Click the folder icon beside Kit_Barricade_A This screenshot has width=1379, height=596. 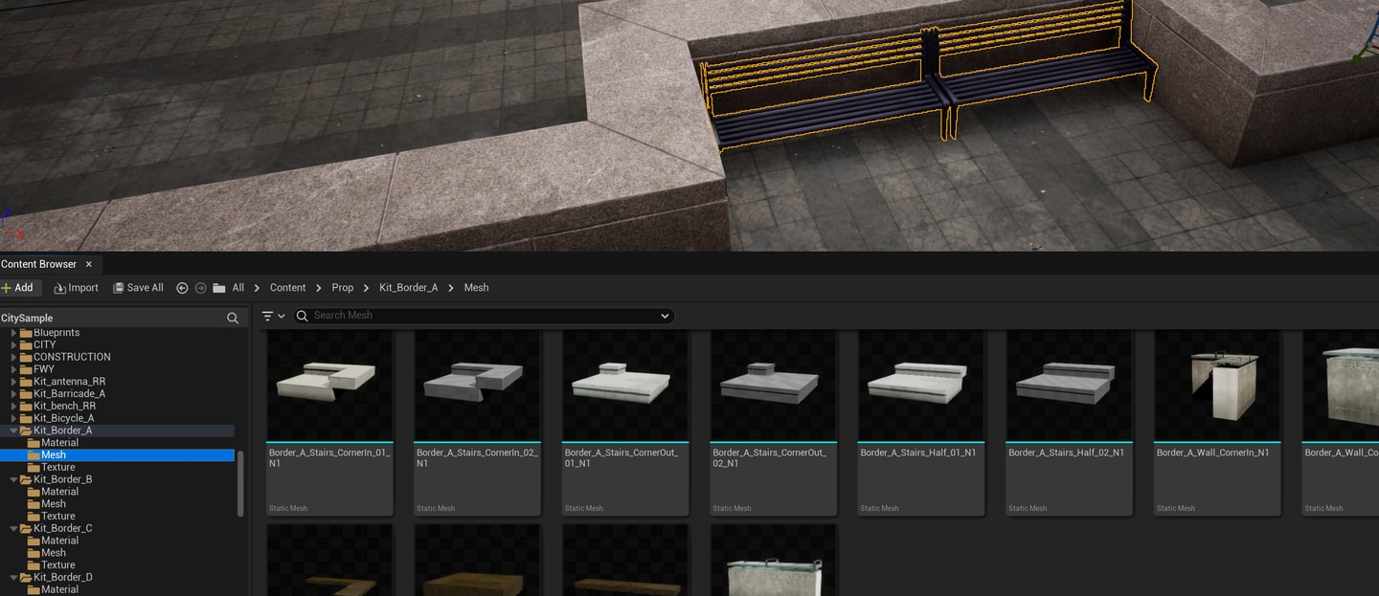click(x=26, y=394)
